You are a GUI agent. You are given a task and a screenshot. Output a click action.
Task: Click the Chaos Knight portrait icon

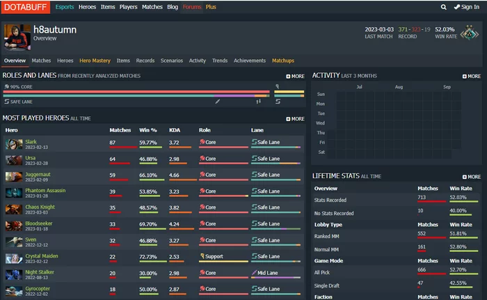tap(14, 210)
